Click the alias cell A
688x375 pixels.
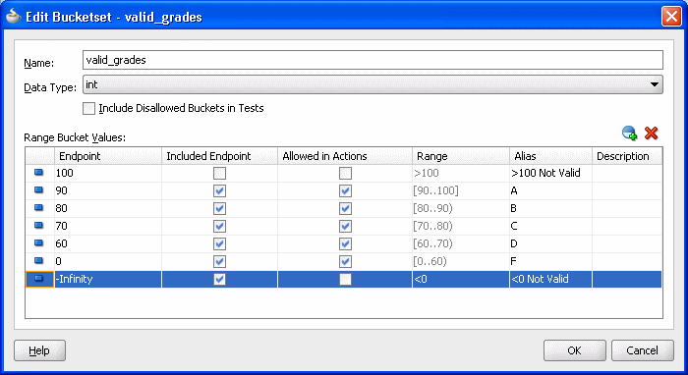tap(550, 190)
